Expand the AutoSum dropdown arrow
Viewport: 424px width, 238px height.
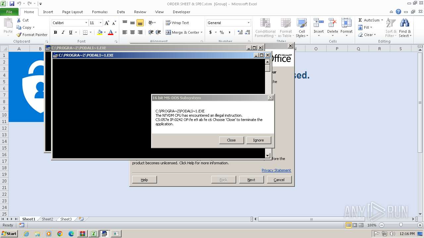coord(382,20)
